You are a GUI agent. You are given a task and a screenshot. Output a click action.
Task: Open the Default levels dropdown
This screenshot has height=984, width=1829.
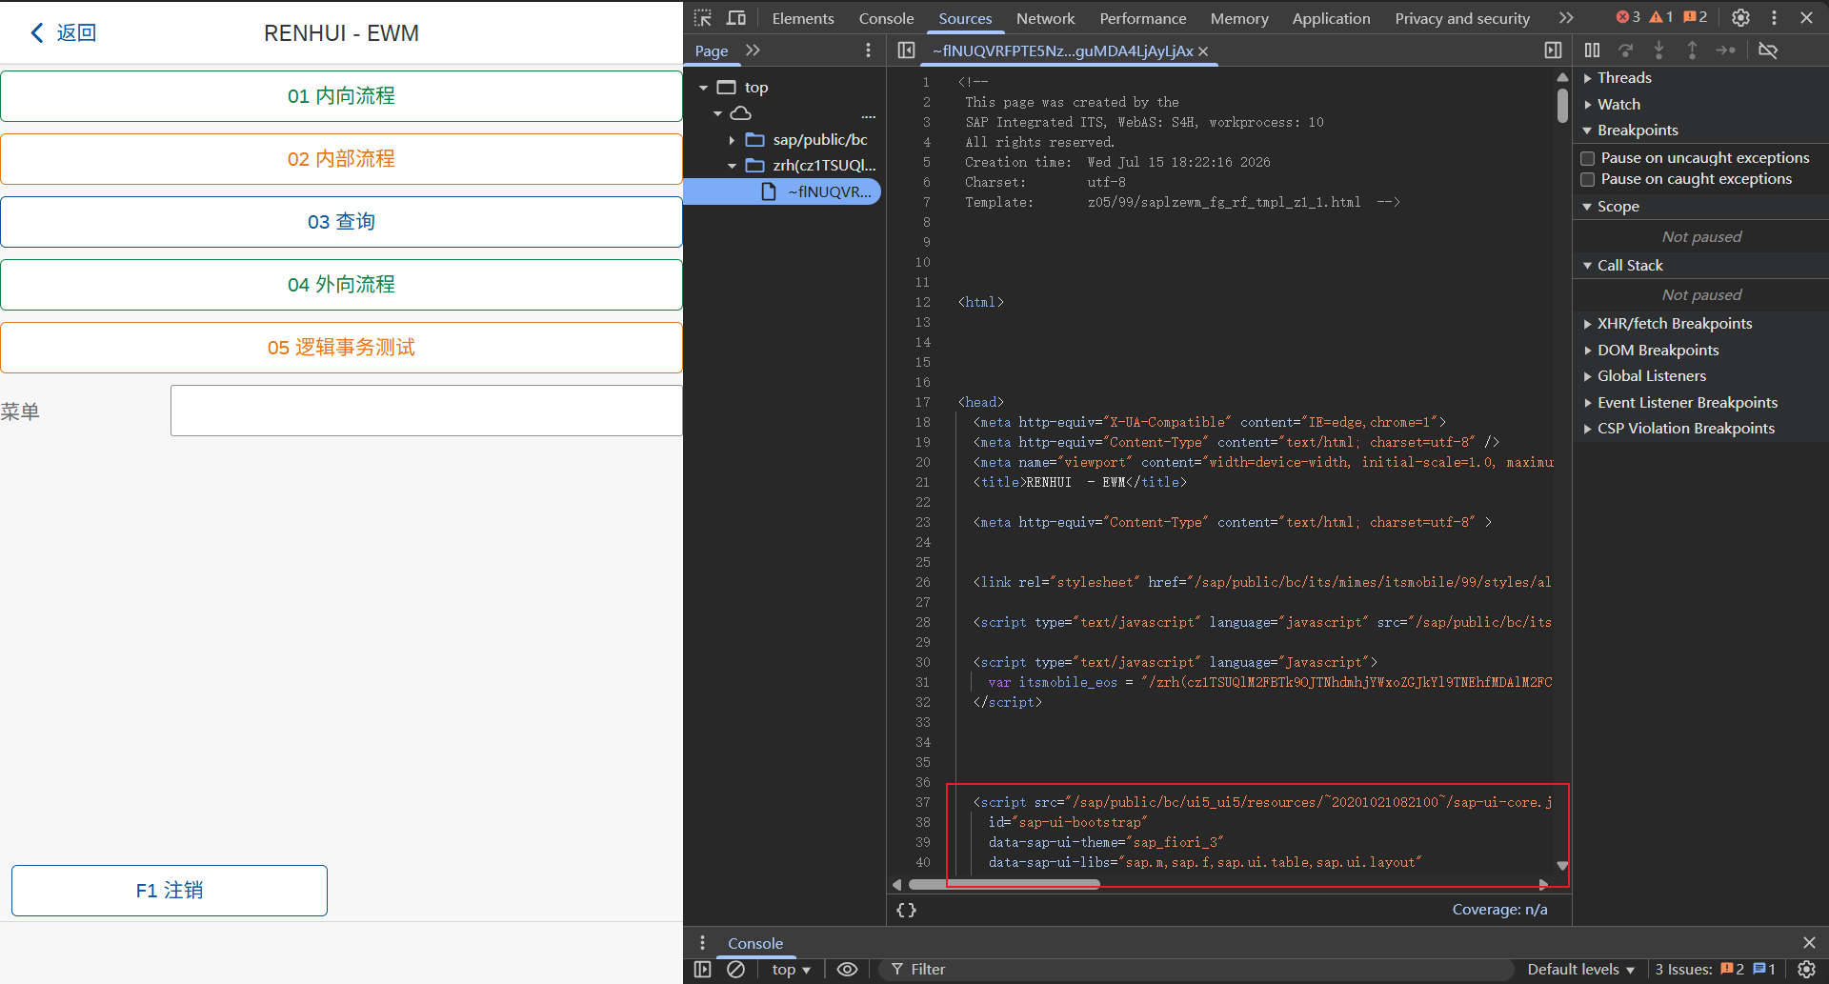point(1580,969)
